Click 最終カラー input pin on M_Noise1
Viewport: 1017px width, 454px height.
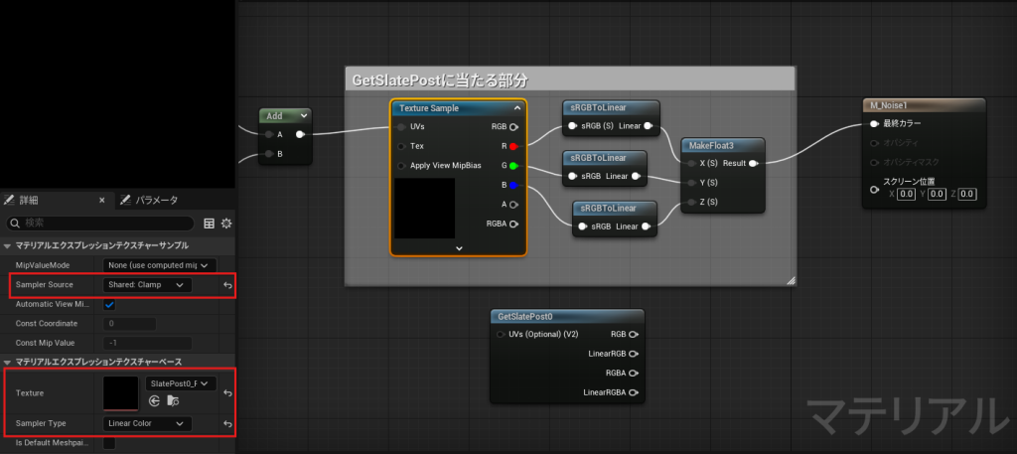tap(874, 123)
